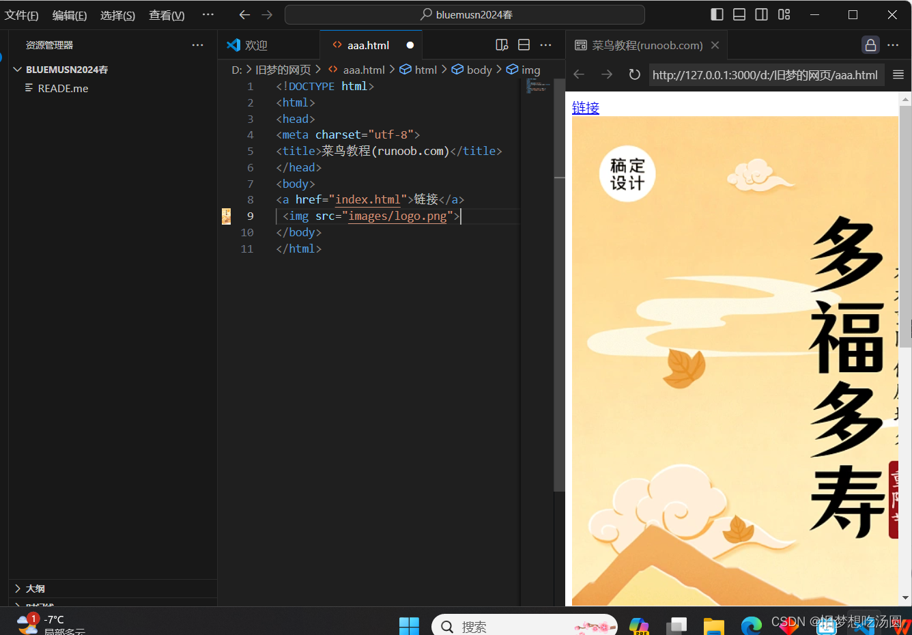Open the preview browser hamburger menu
The height and width of the screenshot is (635, 912).
898,74
